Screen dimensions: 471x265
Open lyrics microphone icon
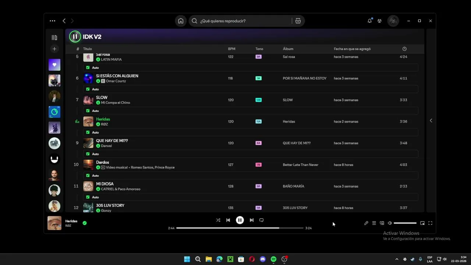366,223
